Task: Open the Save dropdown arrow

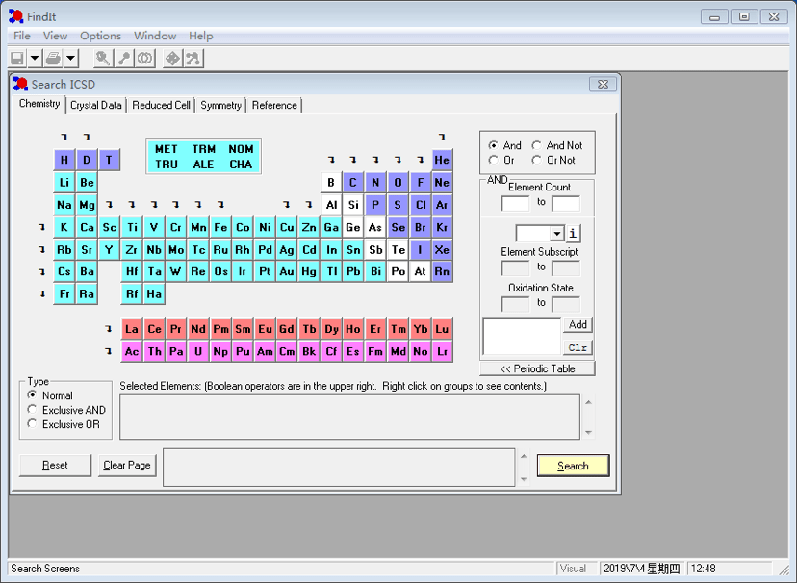Action: tap(34, 58)
